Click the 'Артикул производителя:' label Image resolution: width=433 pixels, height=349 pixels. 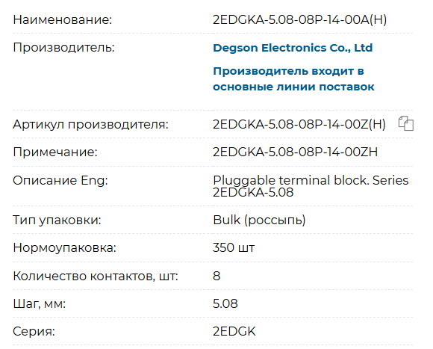pos(90,124)
